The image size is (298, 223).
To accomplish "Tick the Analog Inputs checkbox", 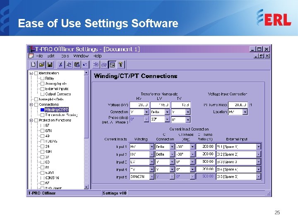I will pos(42,83).
